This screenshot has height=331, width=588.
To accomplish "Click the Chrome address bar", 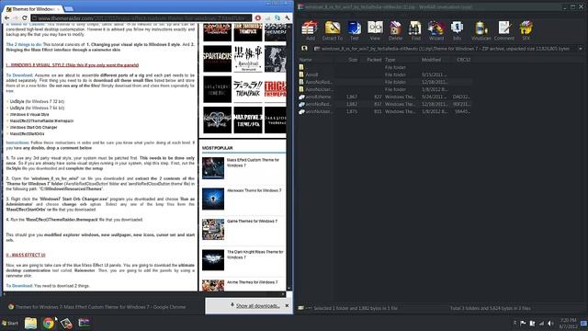I will (x=141, y=18).
